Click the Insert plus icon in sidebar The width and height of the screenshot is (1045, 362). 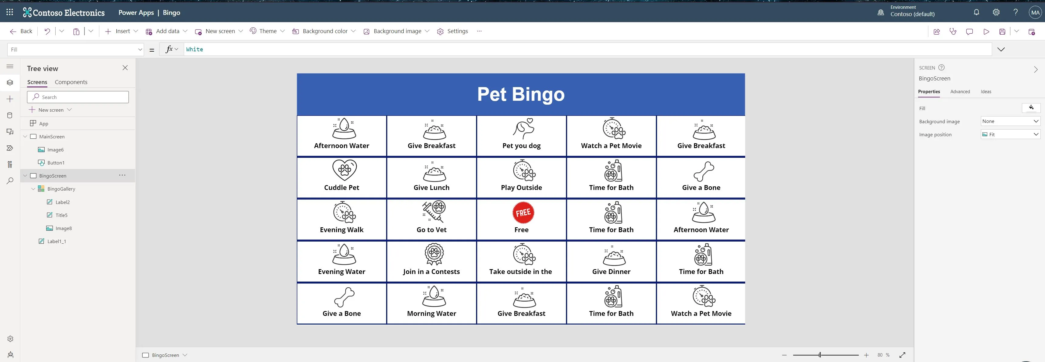[10, 99]
